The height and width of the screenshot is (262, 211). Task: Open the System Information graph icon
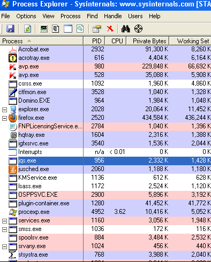44,28
